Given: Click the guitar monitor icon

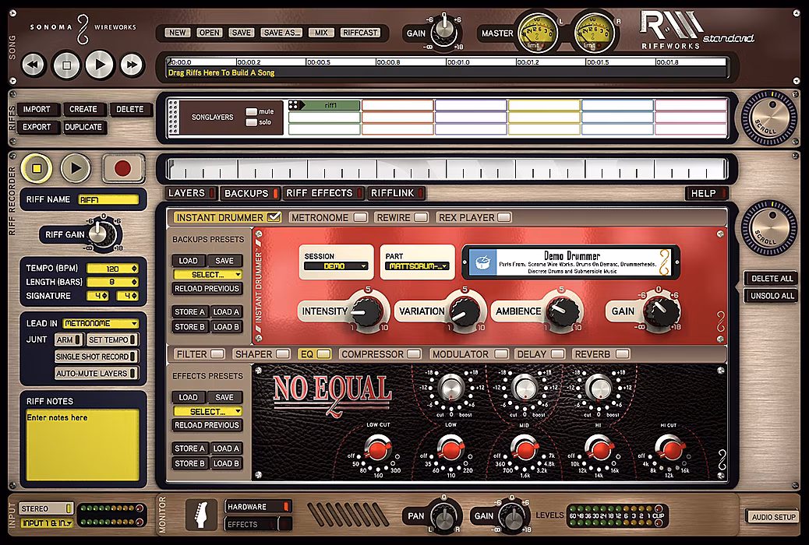Looking at the screenshot, I should [201, 514].
